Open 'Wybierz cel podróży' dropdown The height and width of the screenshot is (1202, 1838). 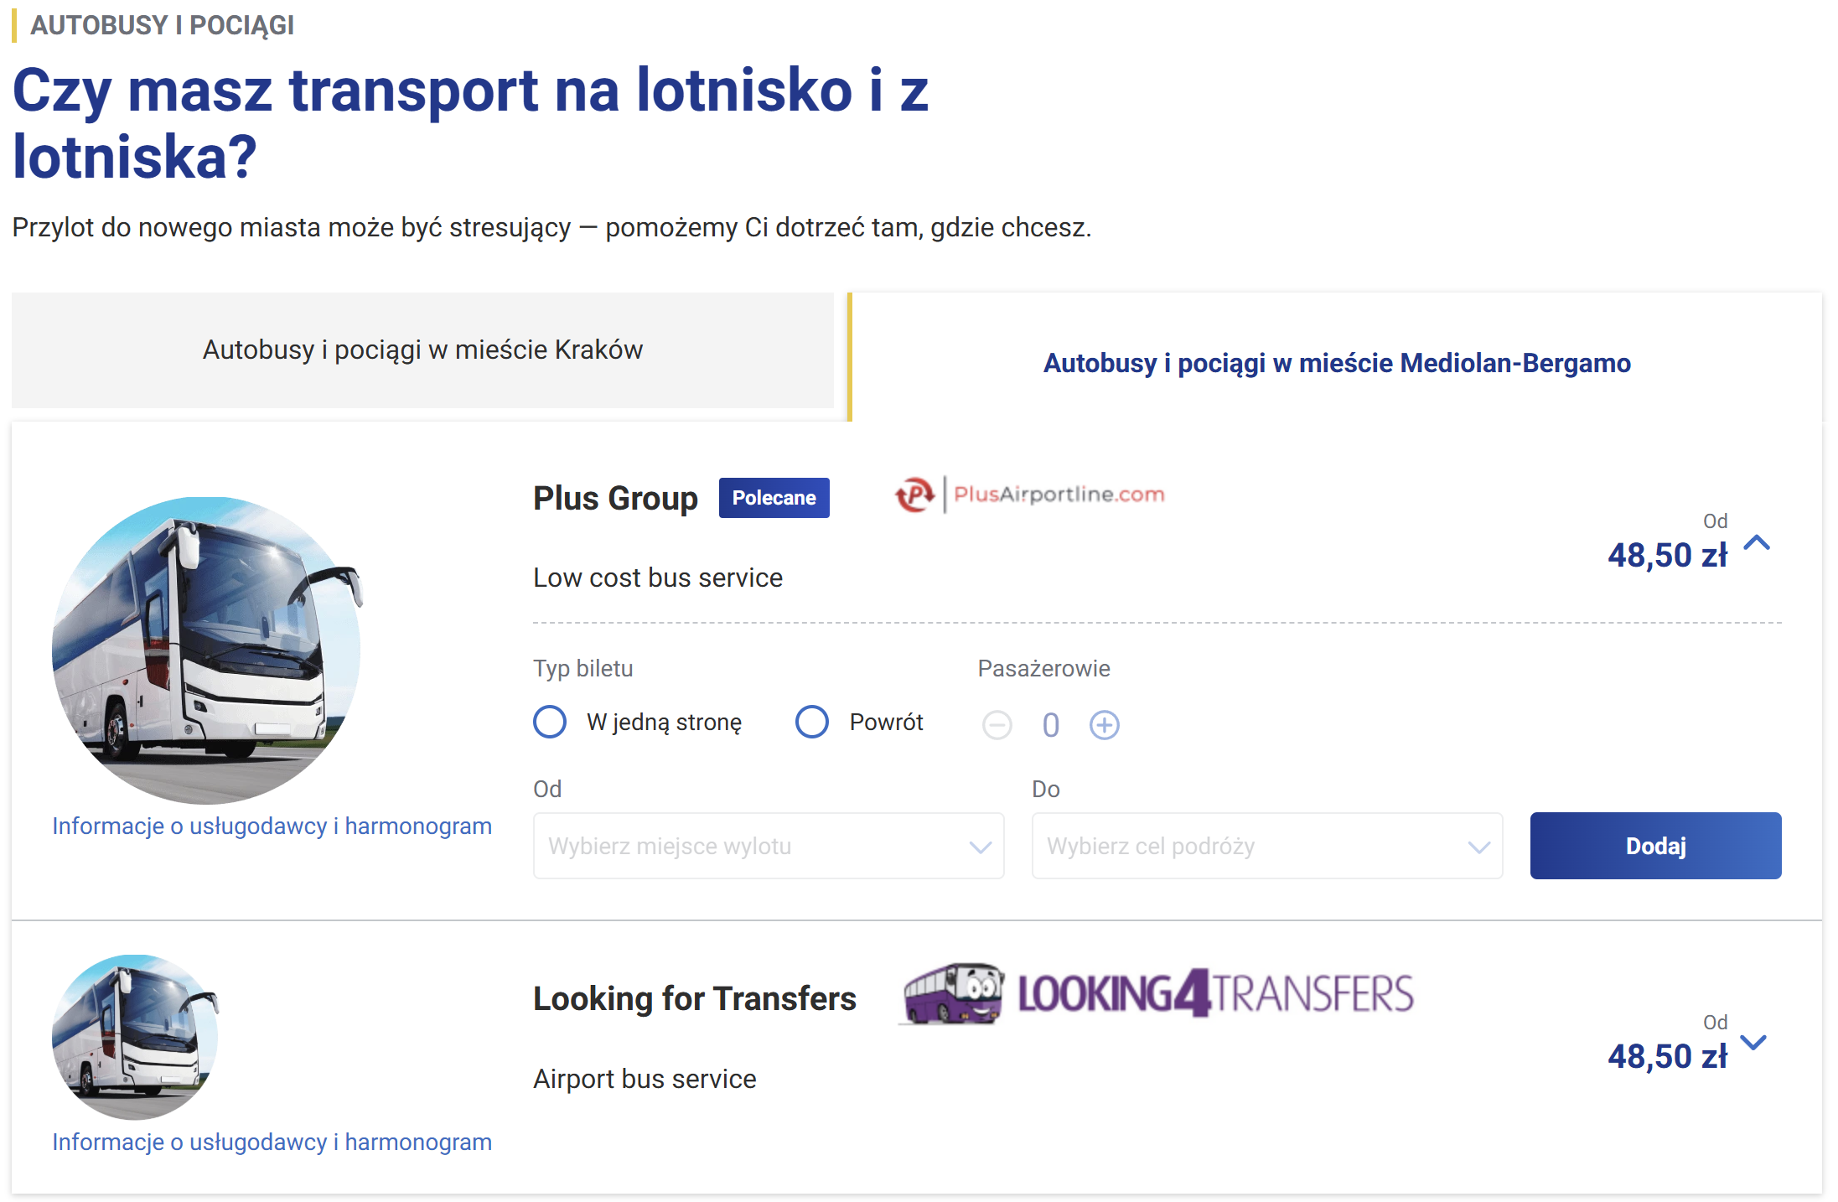[x=1266, y=846]
